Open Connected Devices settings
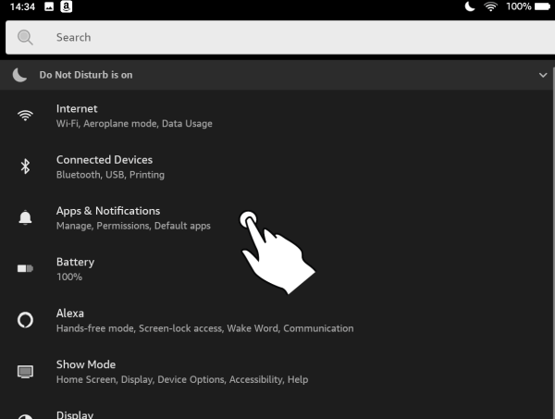 coord(276,166)
